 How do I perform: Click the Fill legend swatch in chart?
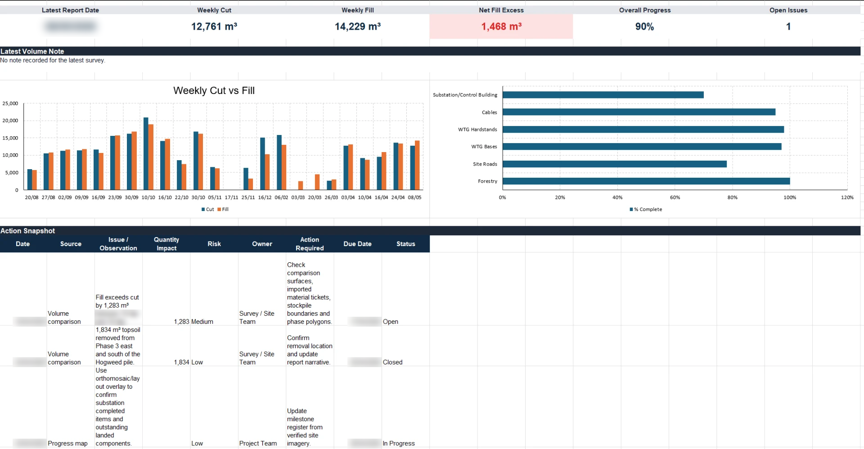click(219, 209)
